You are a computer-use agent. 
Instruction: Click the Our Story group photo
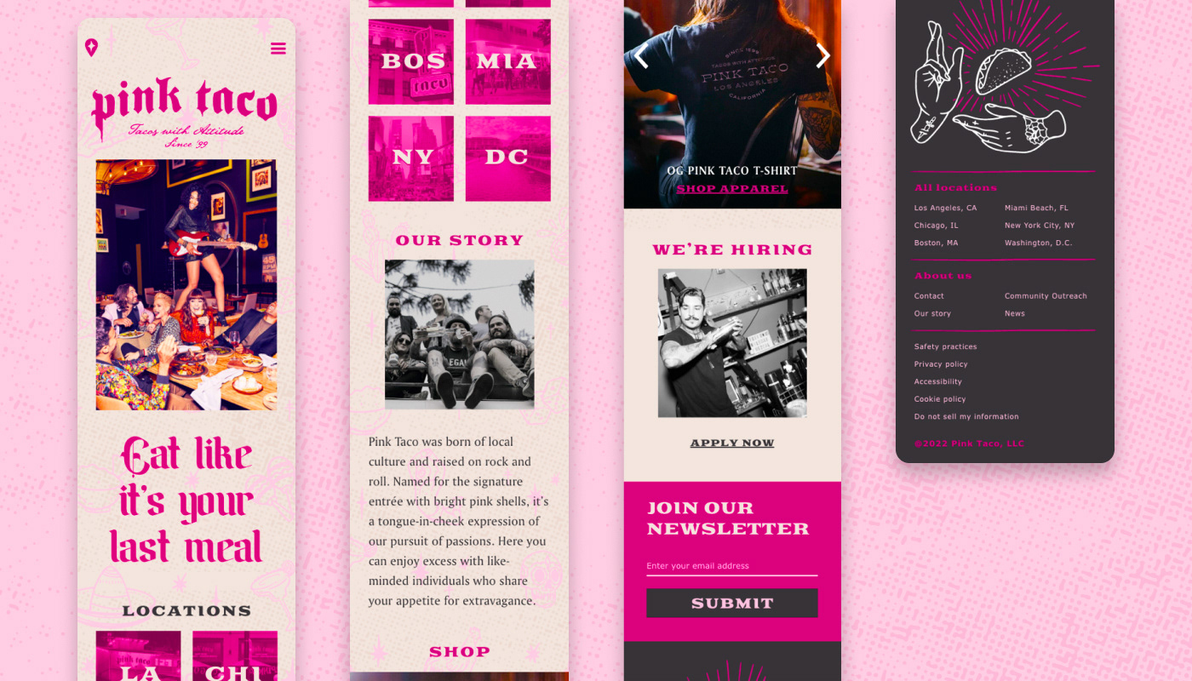point(460,335)
